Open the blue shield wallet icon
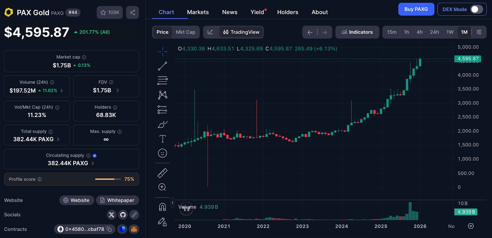Image resolution: width=492 pixels, height=238 pixels. pyautogui.click(x=122, y=229)
